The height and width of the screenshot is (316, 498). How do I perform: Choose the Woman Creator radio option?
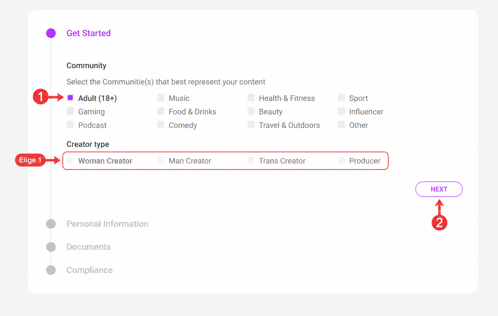[x=71, y=160]
